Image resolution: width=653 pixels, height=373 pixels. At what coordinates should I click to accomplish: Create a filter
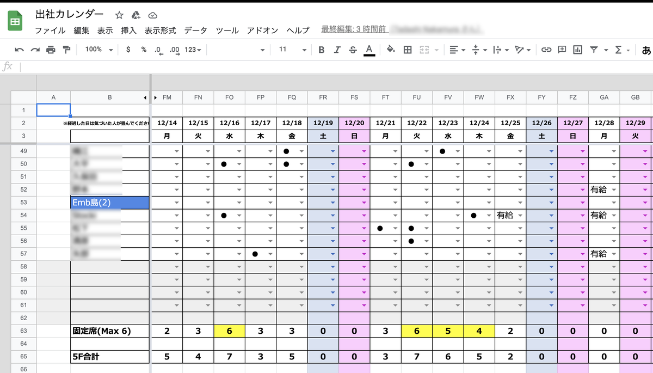pyautogui.click(x=594, y=50)
